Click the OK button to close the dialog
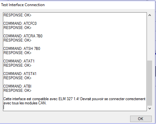The height and width of the screenshot is (124, 156). (141, 119)
